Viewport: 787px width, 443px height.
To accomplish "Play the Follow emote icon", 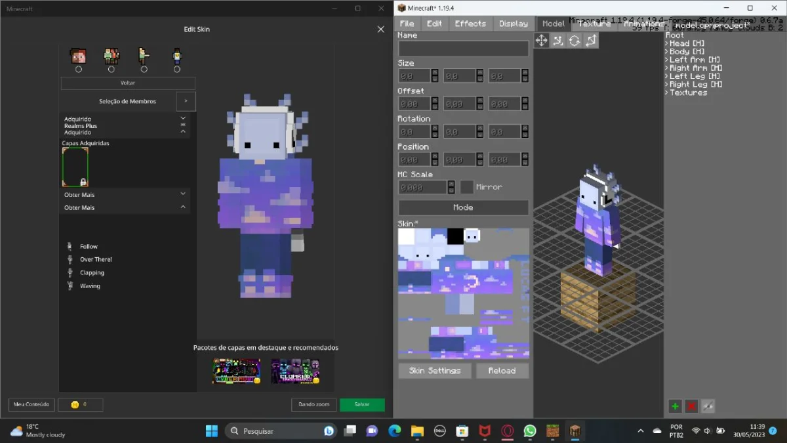I will (x=70, y=246).
